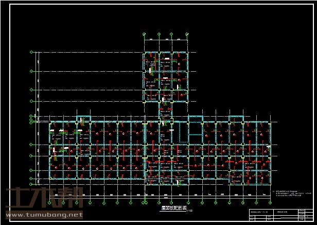Click the 1:100 scale label beside title
The height and width of the screenshot is (225, 317).
(x=189, y=211)
